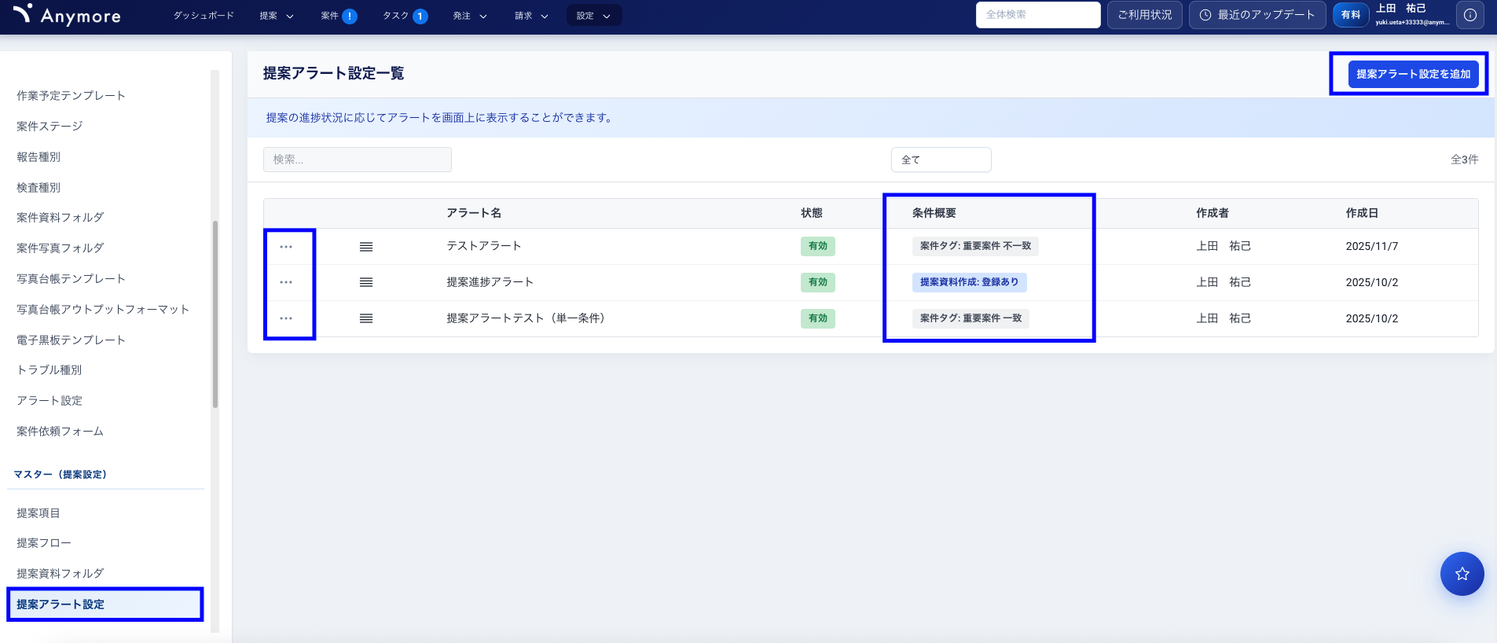Grab the reorder handle for 提案進捗アラート
This screenshot has width=1497, height=643.
point(366,282)
